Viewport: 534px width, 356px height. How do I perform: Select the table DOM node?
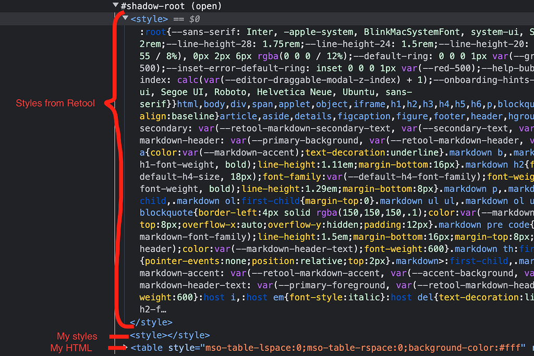point(148,347)
